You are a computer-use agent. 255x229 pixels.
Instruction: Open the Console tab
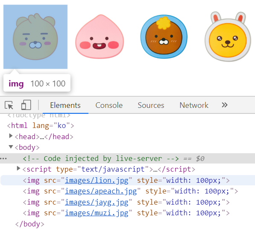coord(109,105)
